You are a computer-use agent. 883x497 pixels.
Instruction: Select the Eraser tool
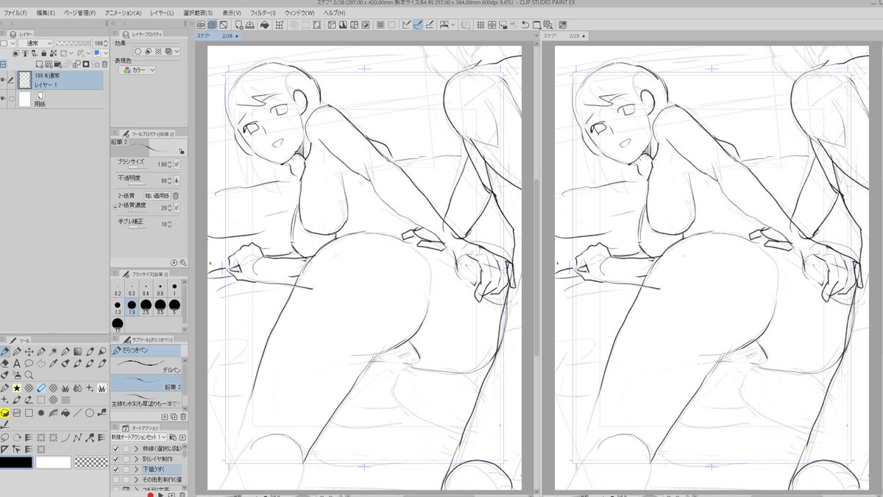4,363
